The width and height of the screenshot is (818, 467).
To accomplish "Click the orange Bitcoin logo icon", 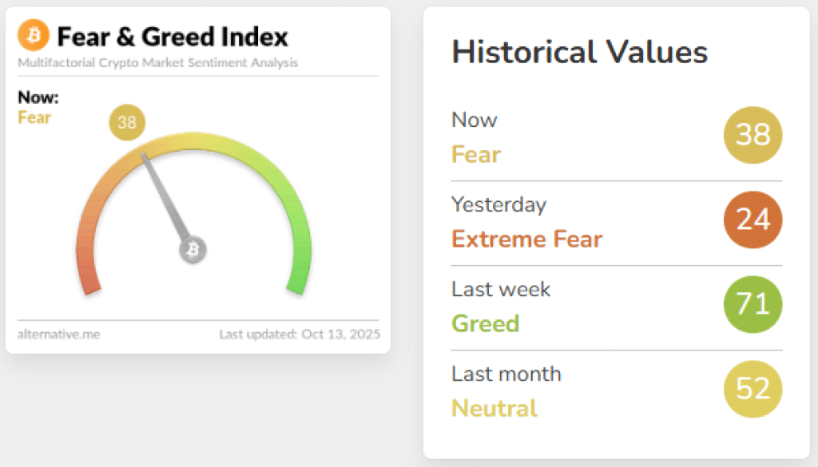I will (34, 35).
